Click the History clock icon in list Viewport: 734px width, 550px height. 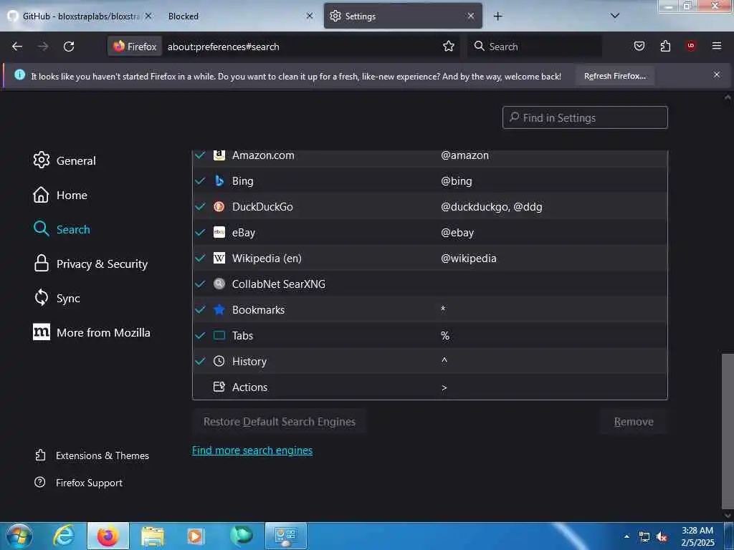(x=219, y=361)
